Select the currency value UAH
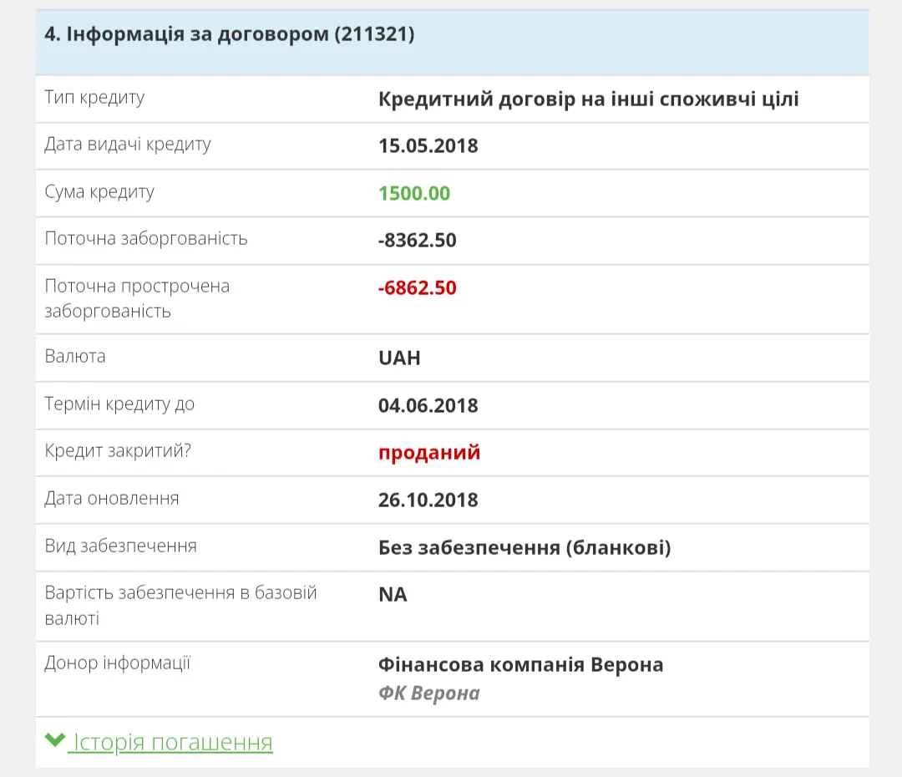Screen dimensions: 902x777 pos(399,358)
